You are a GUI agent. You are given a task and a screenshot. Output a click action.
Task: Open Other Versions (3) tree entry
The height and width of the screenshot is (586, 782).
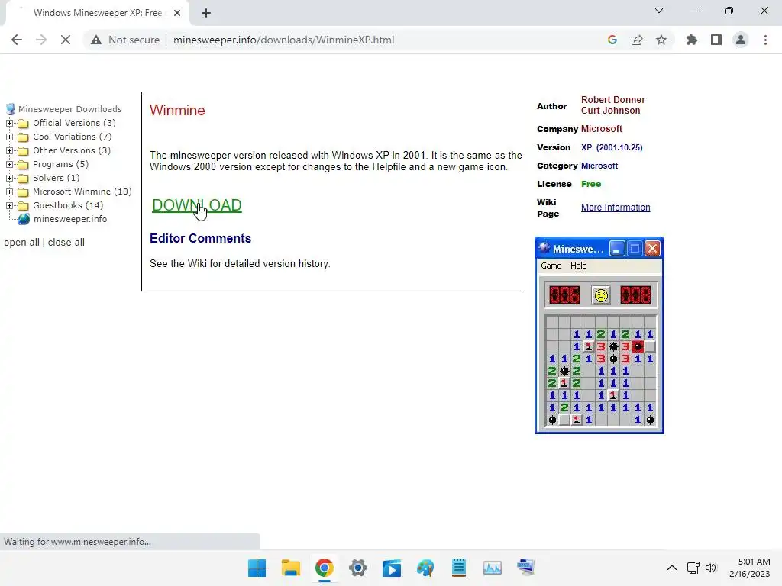pyautogui.click(x=72, y=150)
